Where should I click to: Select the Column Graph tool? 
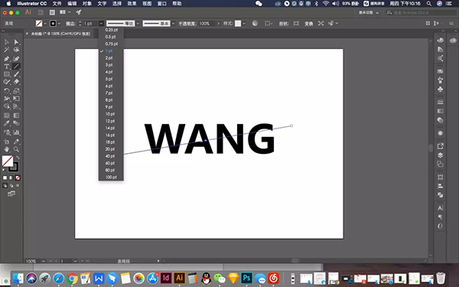tap(16, 132)
